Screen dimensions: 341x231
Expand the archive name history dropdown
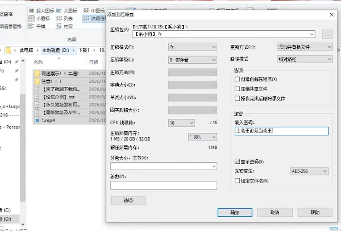312,34
